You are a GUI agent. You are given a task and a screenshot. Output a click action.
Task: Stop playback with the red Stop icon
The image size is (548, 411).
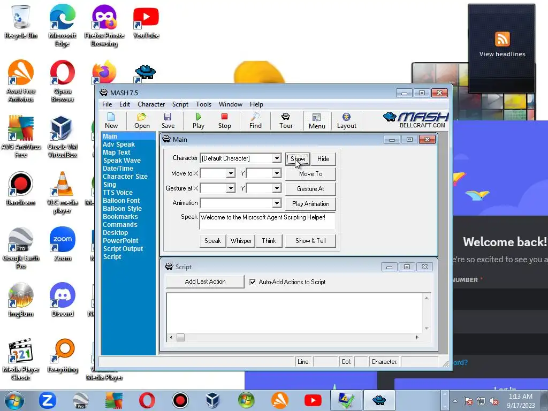coord(224,120)
